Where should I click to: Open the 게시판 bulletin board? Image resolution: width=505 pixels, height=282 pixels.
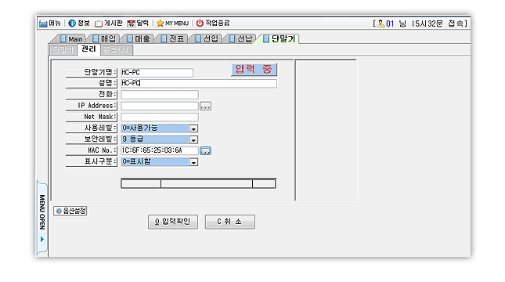tap(109, 23)
